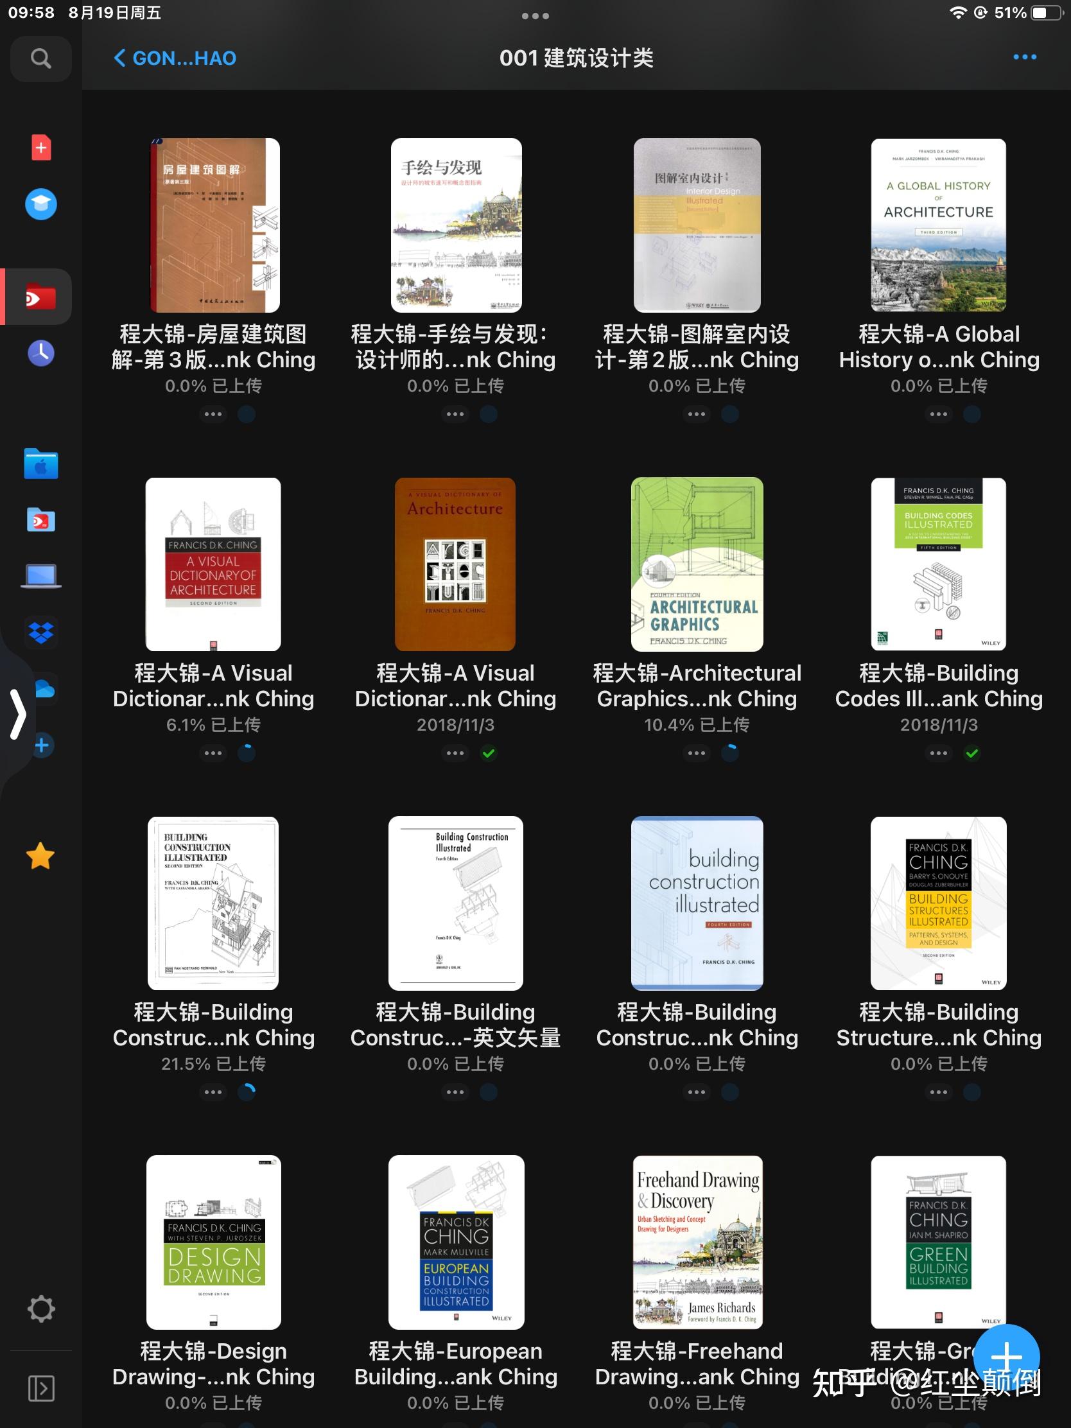Open Favorites star icon in sidebar
The width and height of the screenshot is (1071, 1428).
click(40, 856)
